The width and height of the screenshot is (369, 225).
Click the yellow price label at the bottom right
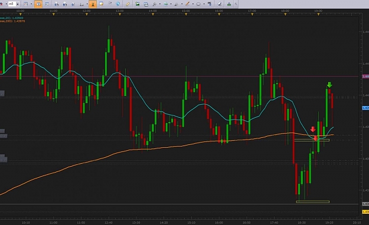[365, 212]
